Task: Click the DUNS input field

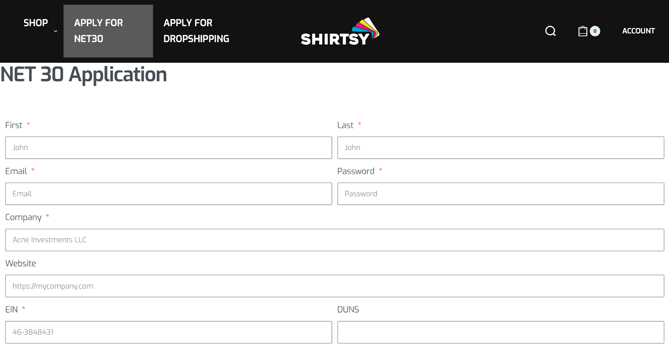Action: 500,332
